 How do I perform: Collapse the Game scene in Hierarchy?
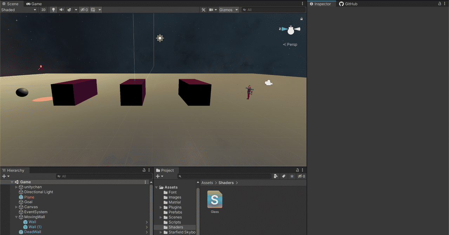12,182
